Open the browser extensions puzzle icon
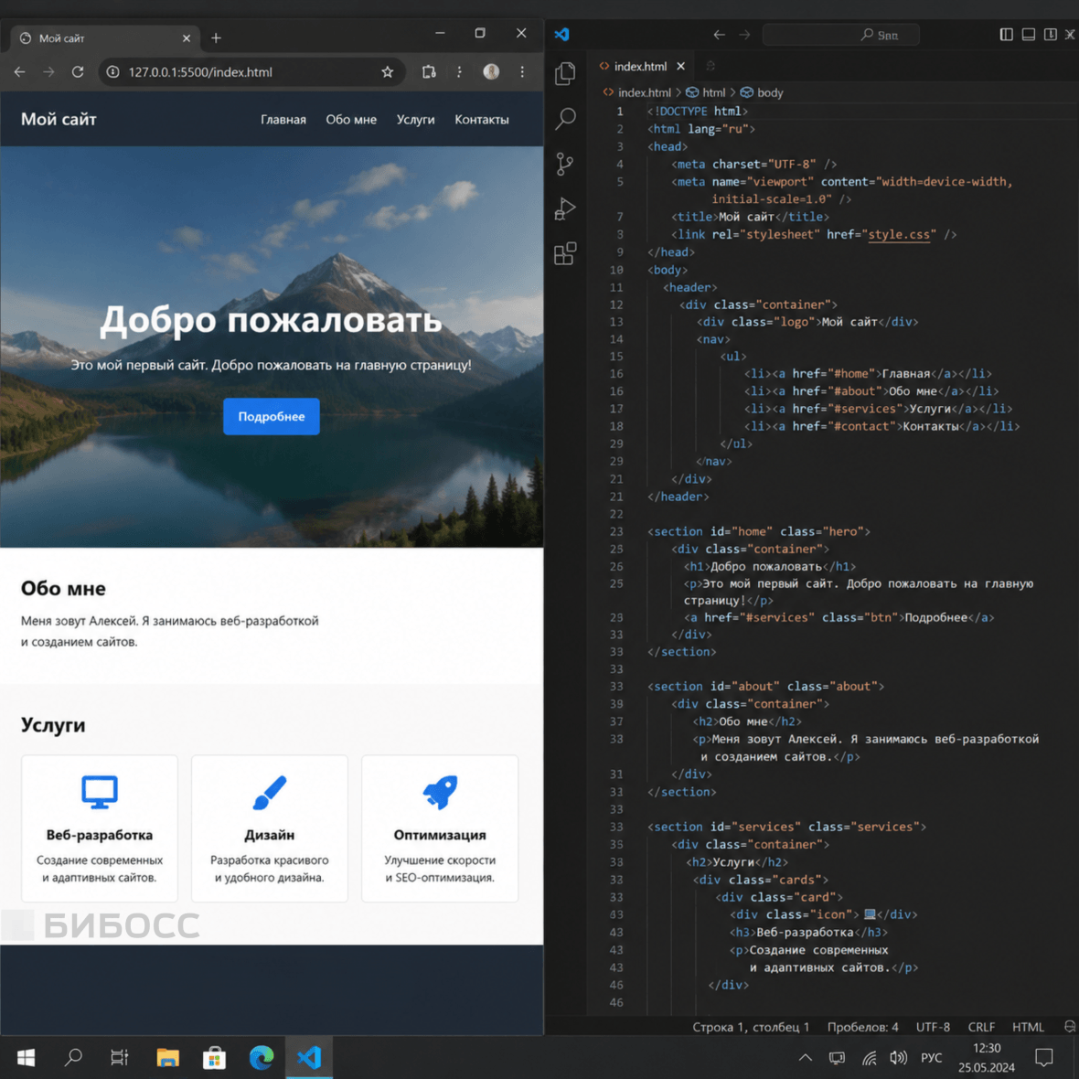Image resolution: width=1079 pixels, height=1079 pixels. [429, 71]
